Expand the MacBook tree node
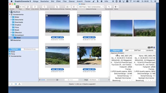Screen dimensions: 166x93 (10, 12)
